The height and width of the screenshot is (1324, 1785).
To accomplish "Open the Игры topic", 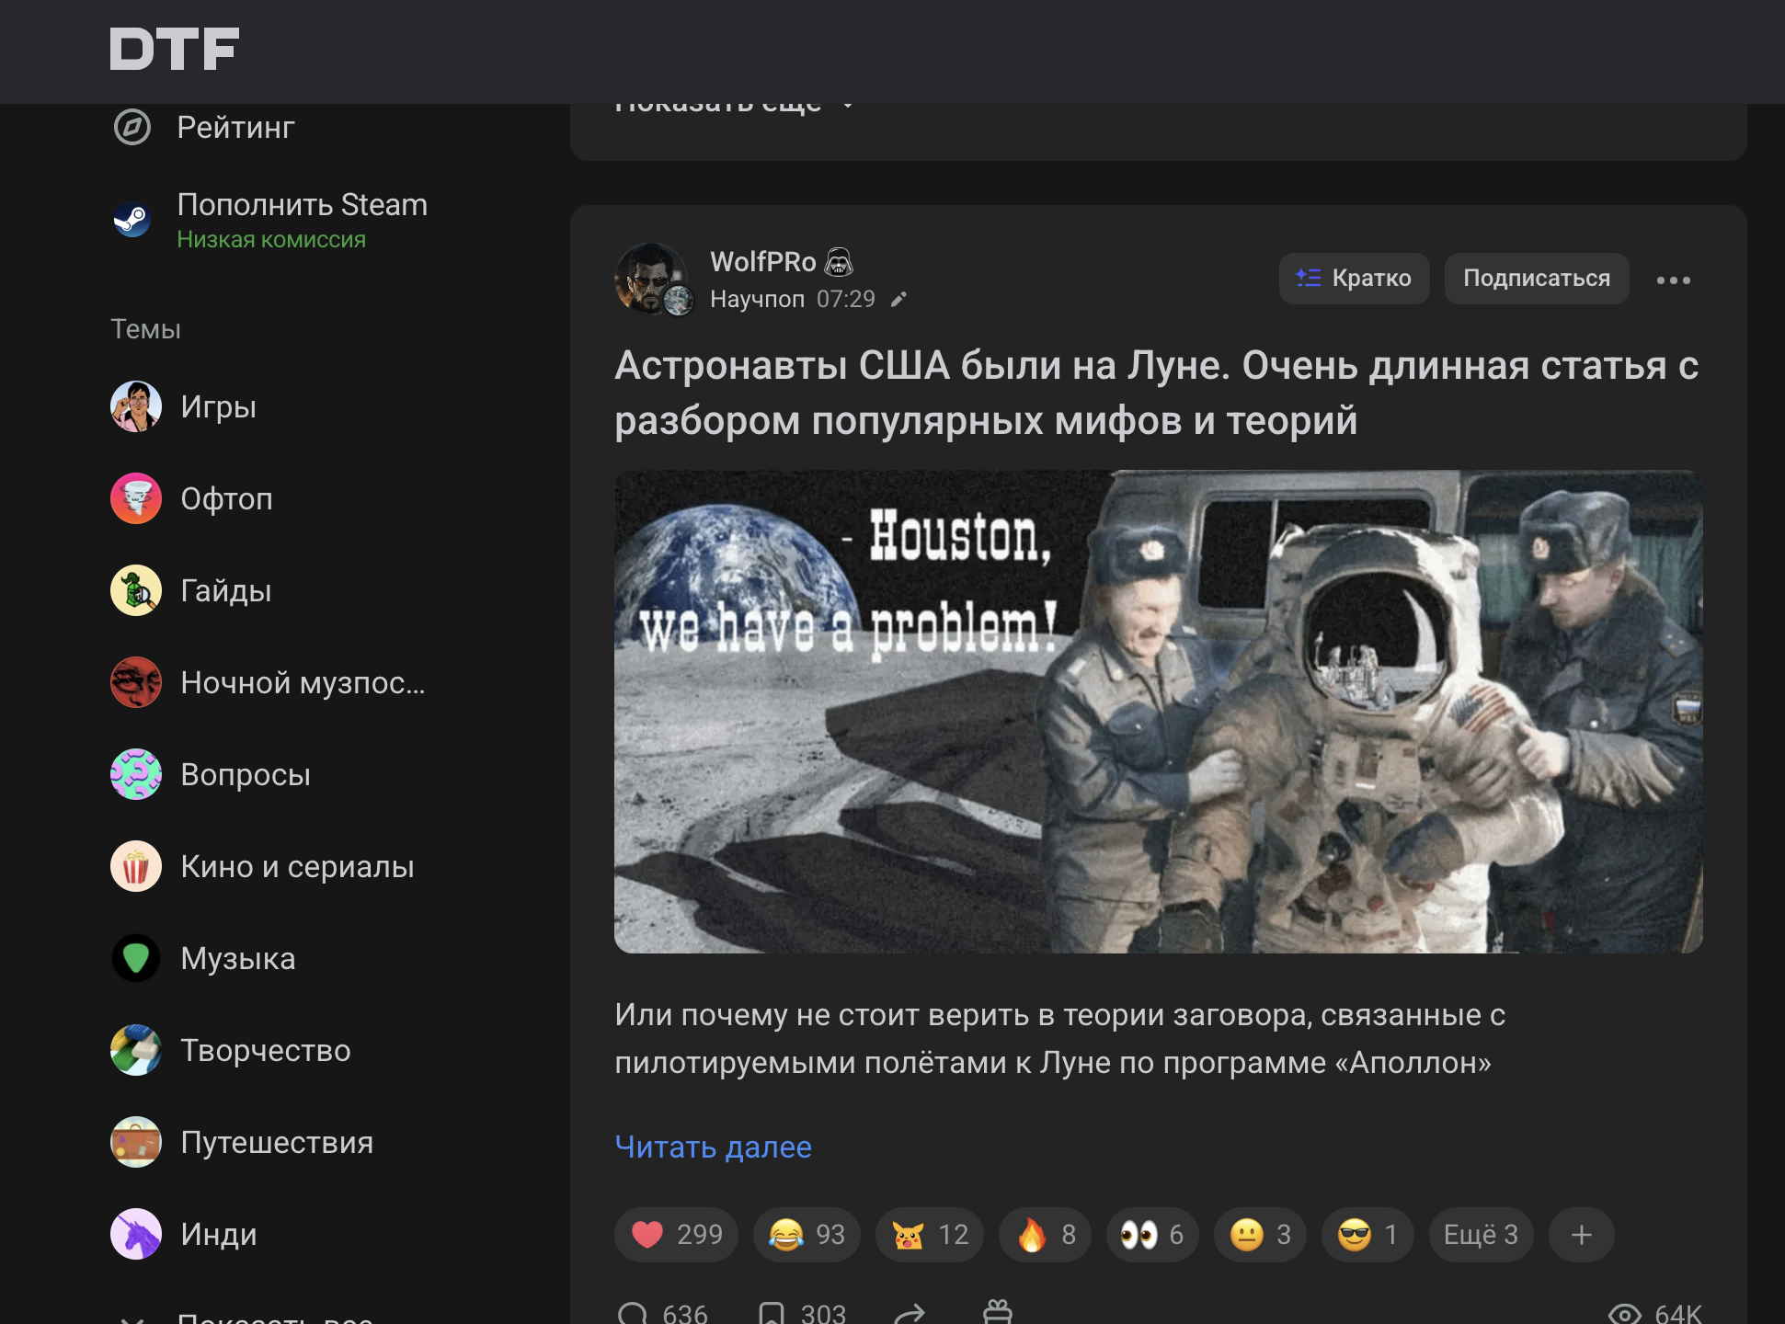I will click(217, 406).
